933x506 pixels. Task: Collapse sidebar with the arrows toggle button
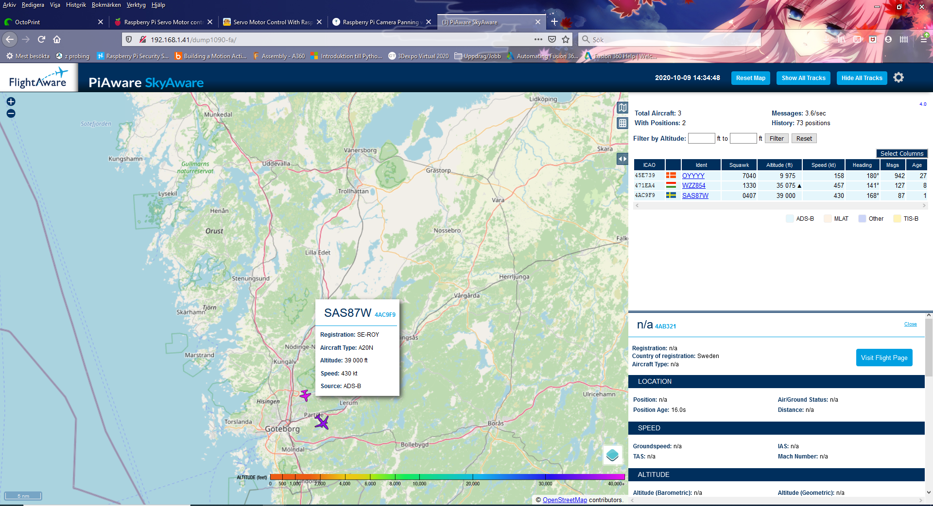click(x=622, y=159)
